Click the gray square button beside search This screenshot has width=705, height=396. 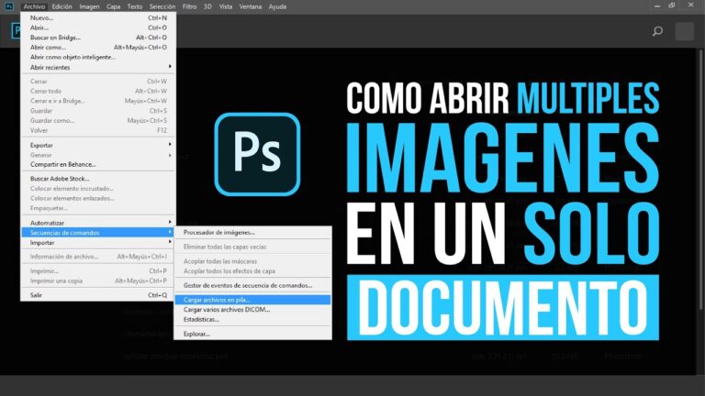[x=685, y=31]
